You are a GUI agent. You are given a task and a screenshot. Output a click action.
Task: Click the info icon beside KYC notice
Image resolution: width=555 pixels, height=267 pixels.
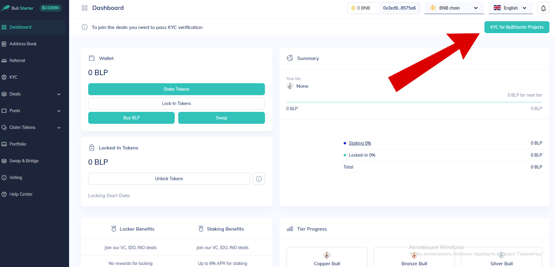85,27
